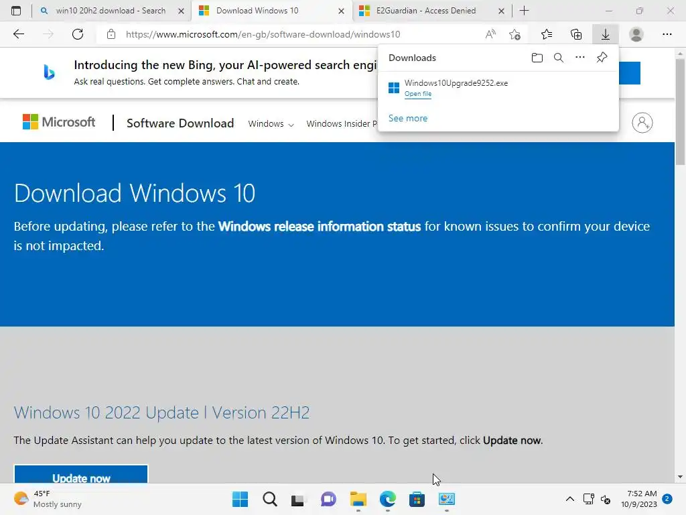The width and height of the screenshot is (686, 515).
Task: Click Software Download heading link
Action: click(x=180, y=123)
